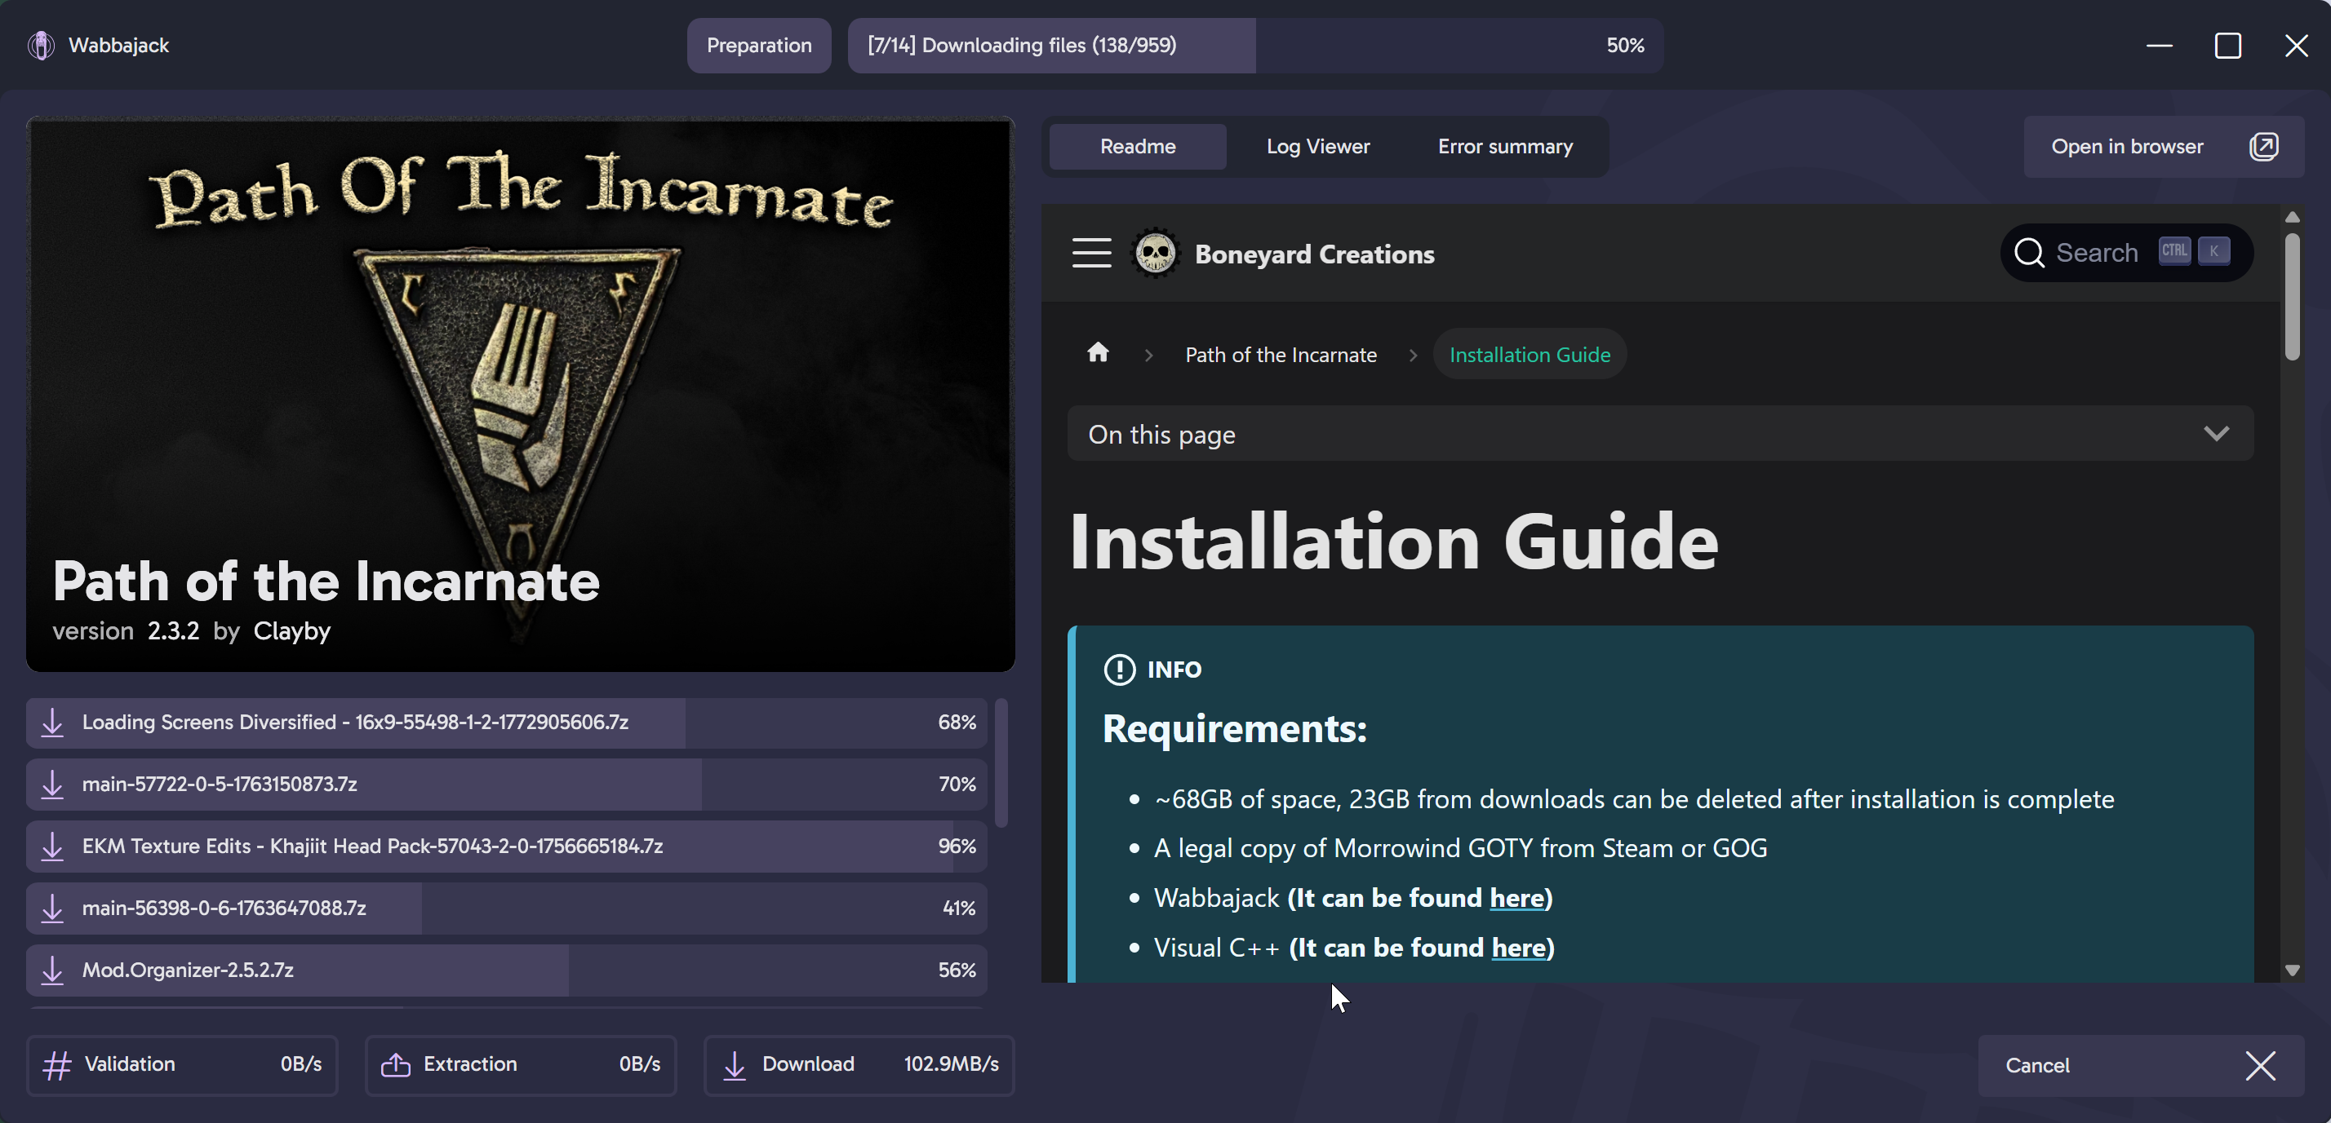Click Open in browser button

(x=2164, y=147)
